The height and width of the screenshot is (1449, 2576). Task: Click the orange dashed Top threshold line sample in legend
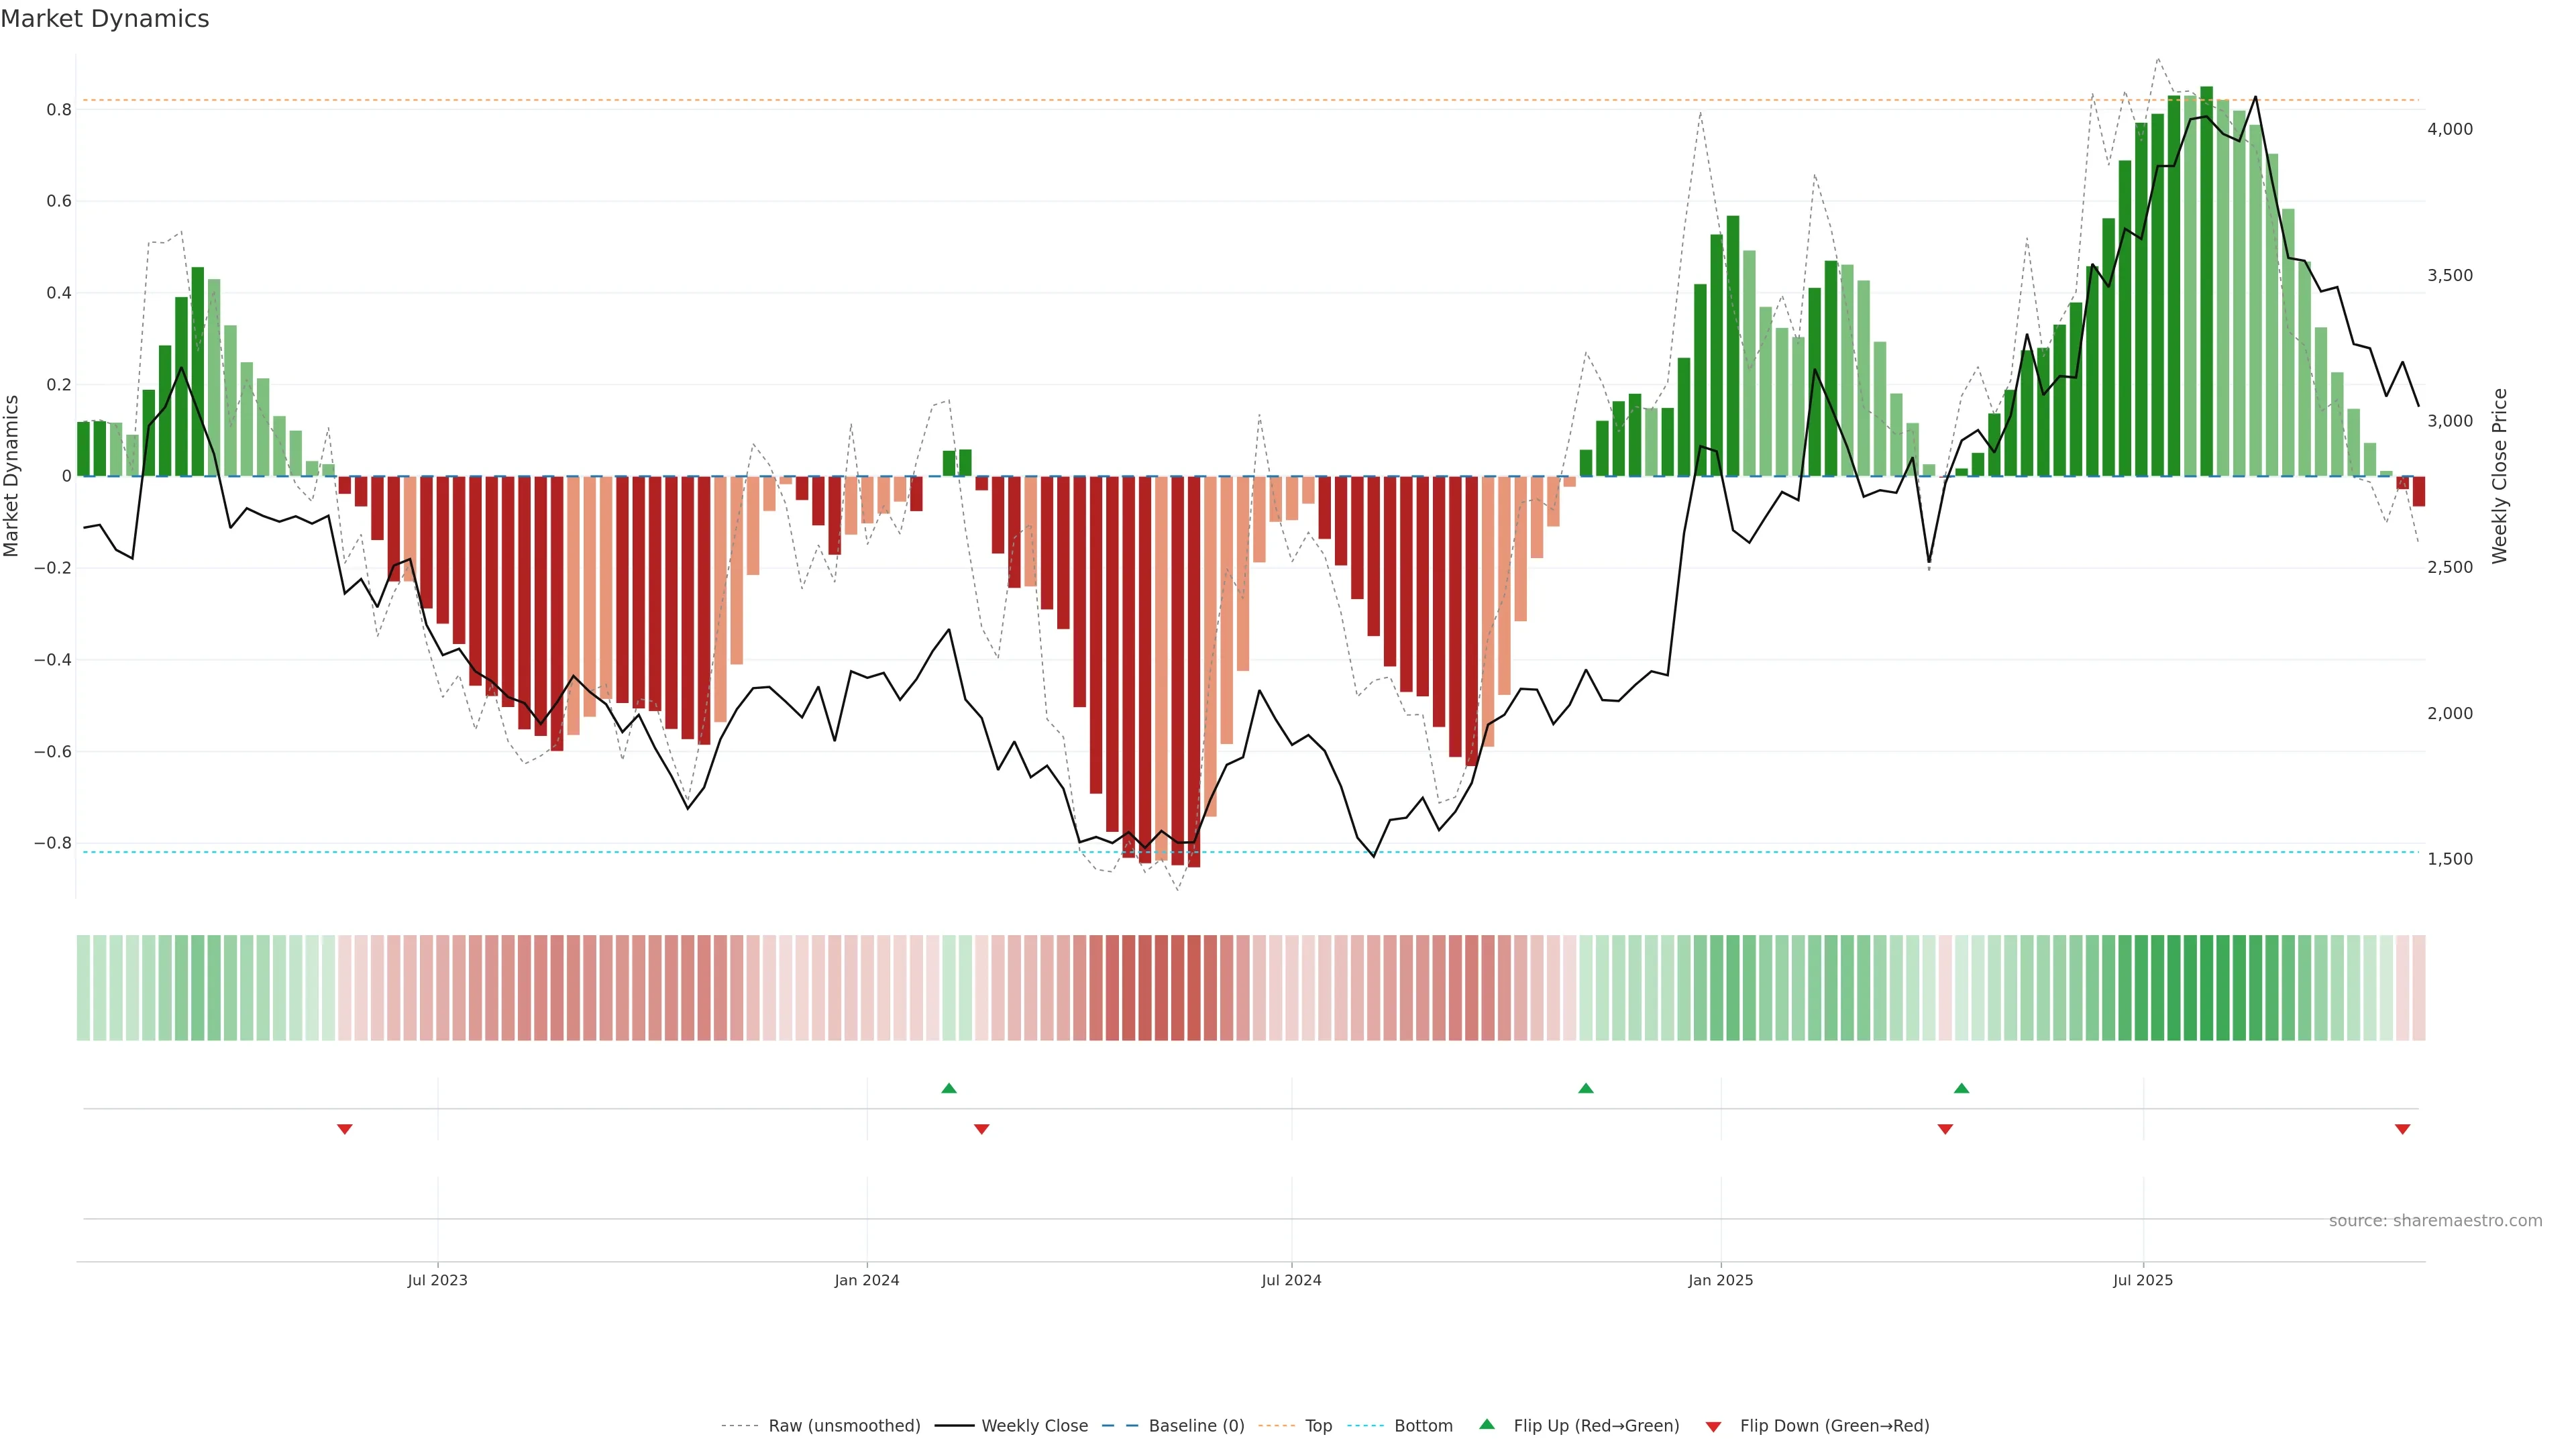1276,1426
